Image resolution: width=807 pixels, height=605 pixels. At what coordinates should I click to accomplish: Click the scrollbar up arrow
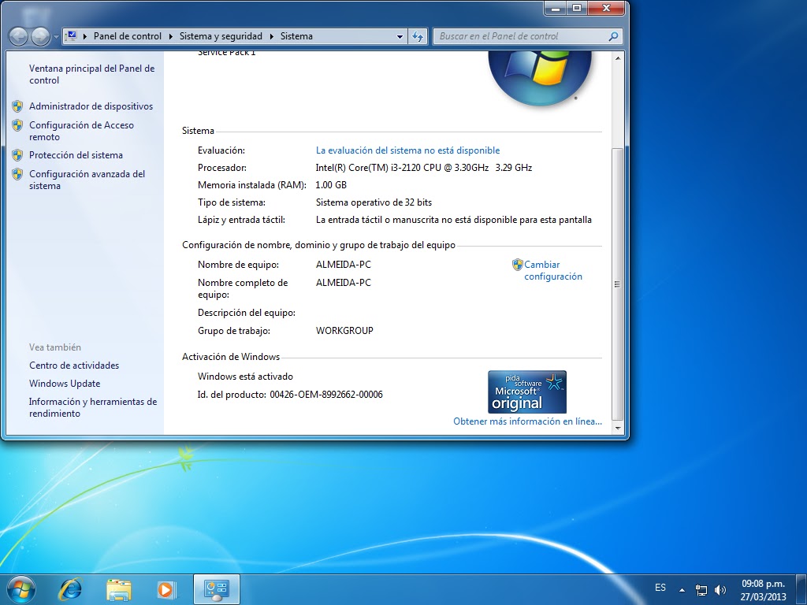[x=618, y=58]
